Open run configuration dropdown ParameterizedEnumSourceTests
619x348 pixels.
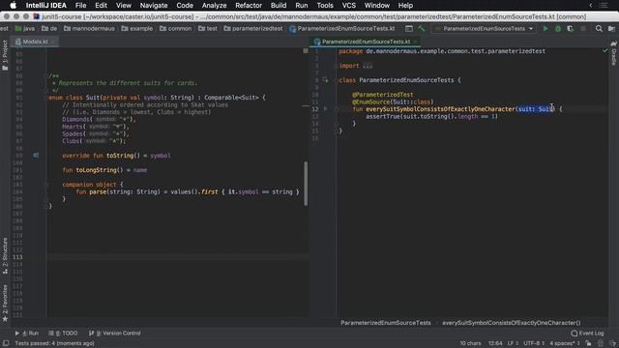click(x=485, y=28)
